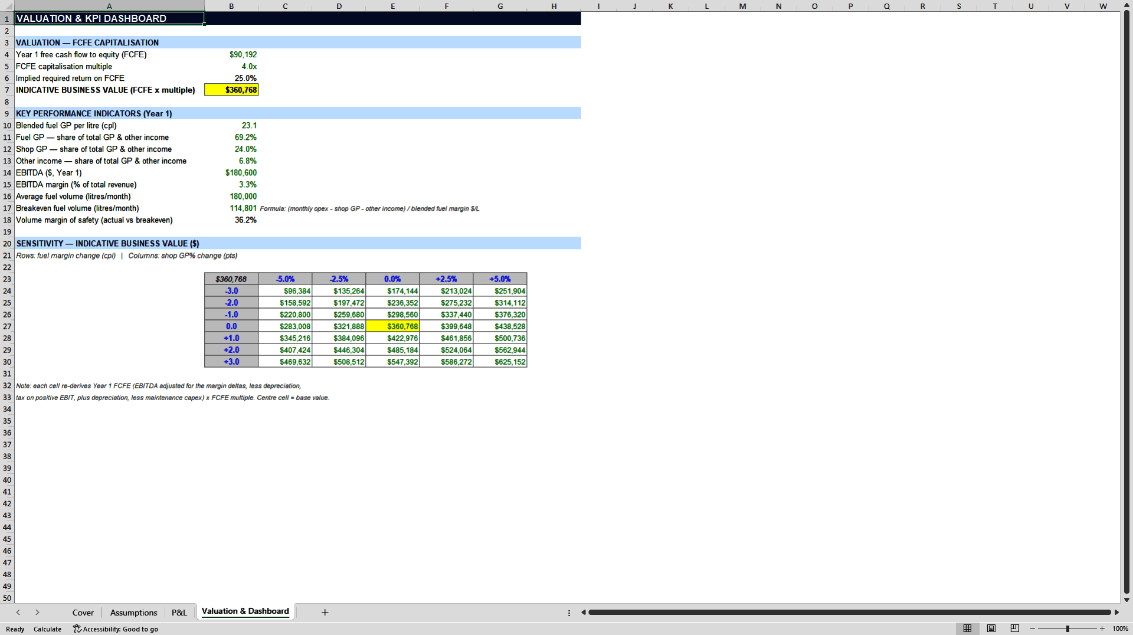1133x635 pixels.
Task: Select sensitivity row header -3.0
Action: [231, 290]
